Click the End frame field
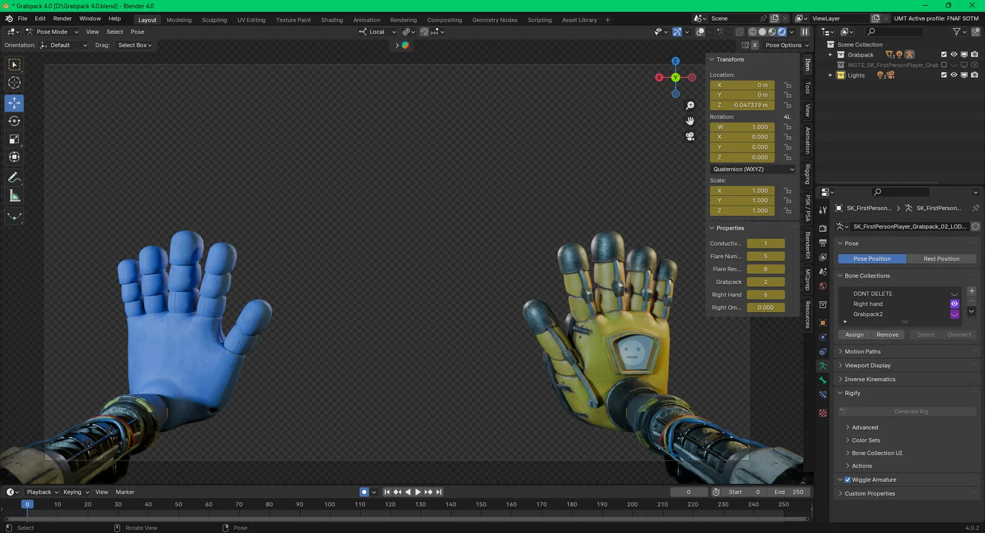This screenshot has height=533, width=985. pyautogui.click(x=789, y=492)
